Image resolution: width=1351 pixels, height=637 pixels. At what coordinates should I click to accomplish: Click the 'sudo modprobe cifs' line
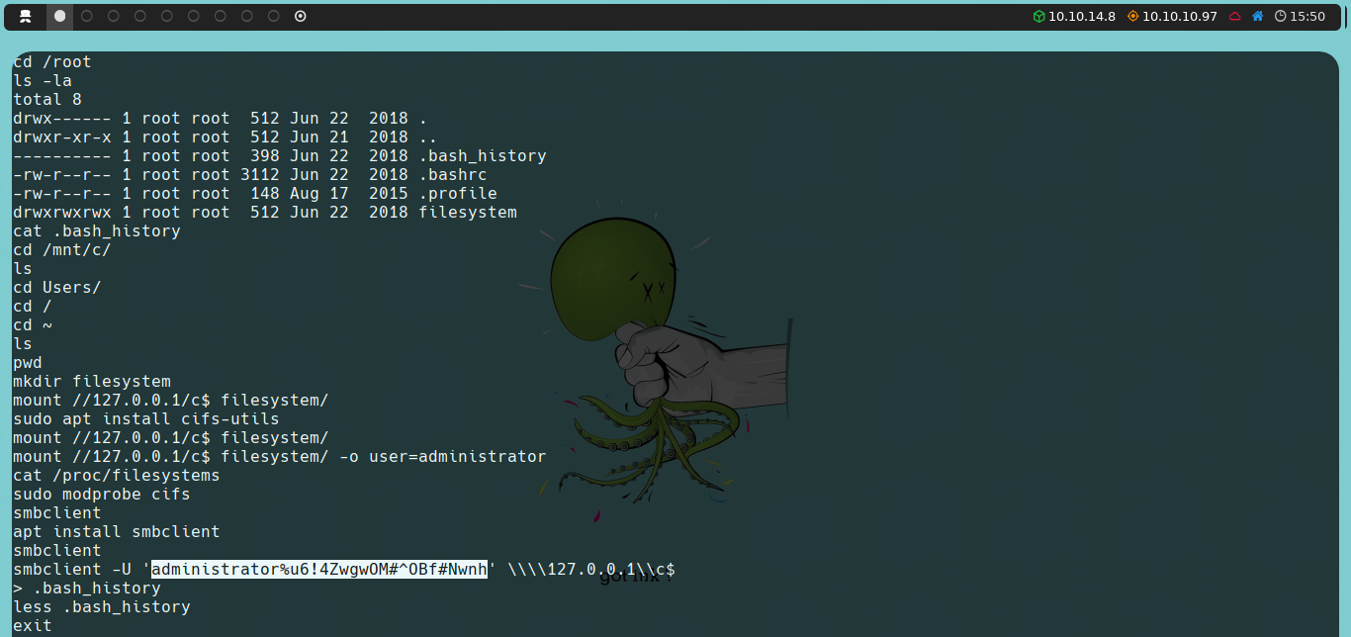(102, 495)
